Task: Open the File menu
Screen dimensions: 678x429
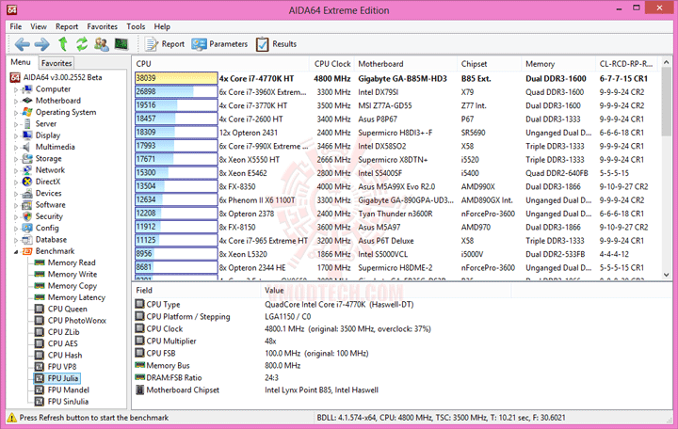Action: tap(16, 26)
